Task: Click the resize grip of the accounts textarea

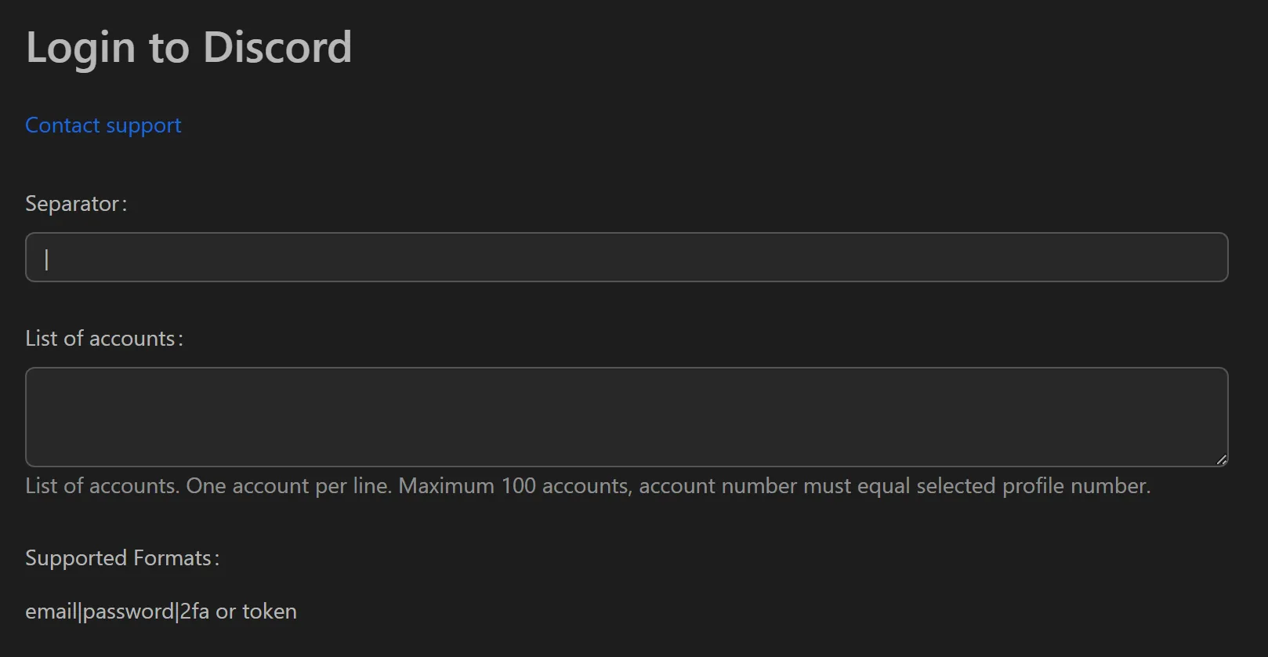Action: (x=1222, y=461)
